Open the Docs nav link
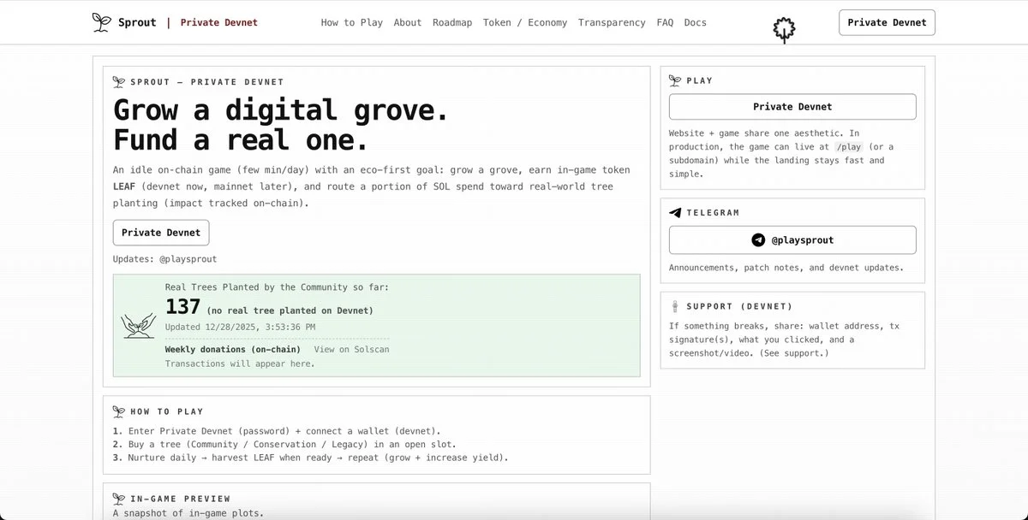 point(696,22)
